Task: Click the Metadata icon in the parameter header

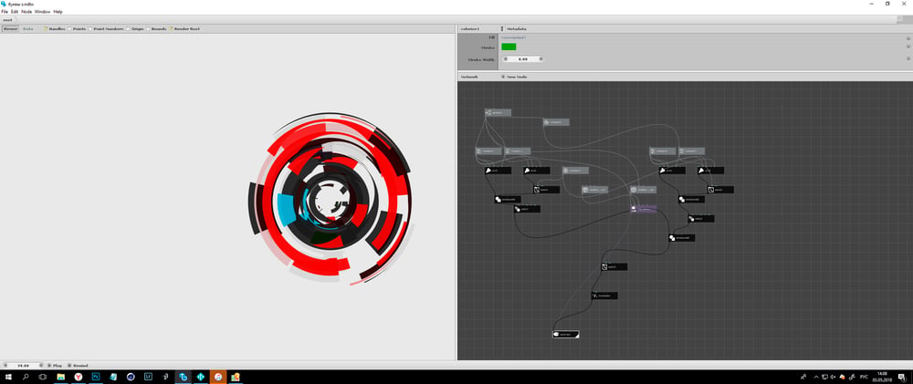Action: 502,28
